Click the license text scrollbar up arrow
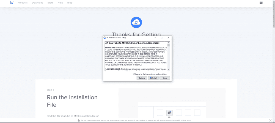Viewport: 275px width, 123px height. [x=169, y=43]
